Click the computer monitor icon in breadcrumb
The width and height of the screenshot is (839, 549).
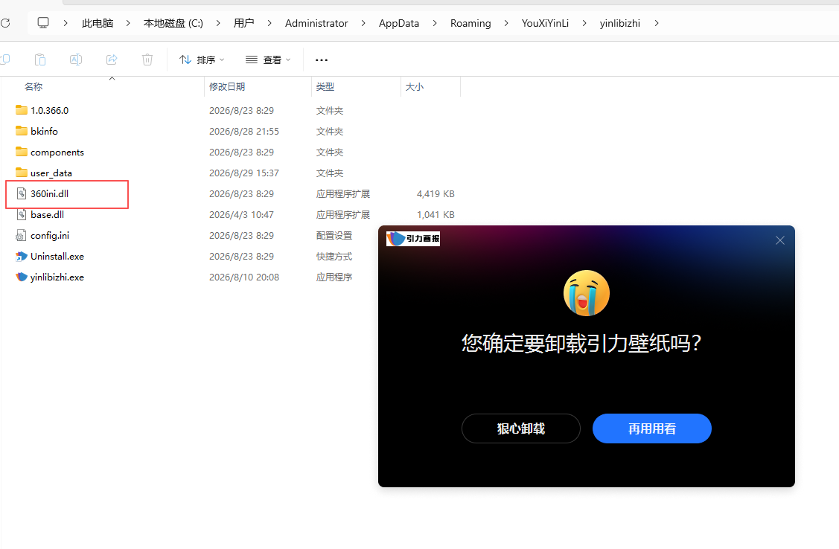tap(43, 22)
